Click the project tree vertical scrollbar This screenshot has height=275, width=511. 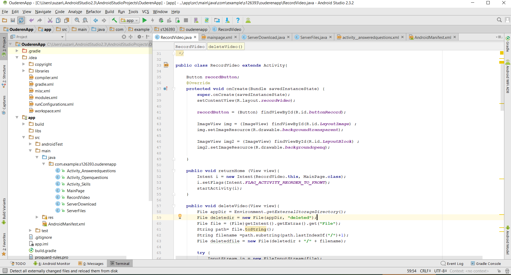tap(150, 120)
